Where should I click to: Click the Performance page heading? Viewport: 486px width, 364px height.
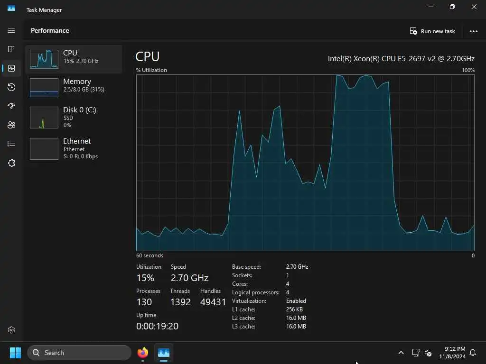tap(50, 30)
